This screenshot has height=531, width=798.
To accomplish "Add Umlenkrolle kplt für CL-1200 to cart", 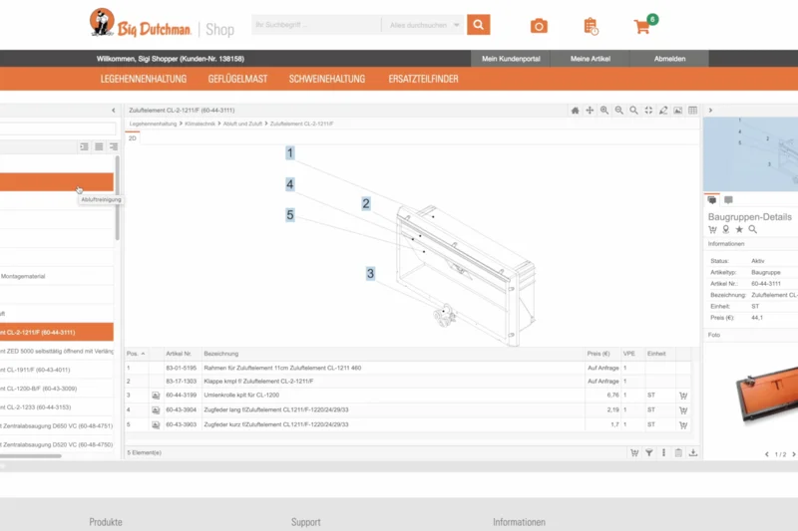I will (x=683, y=396).
